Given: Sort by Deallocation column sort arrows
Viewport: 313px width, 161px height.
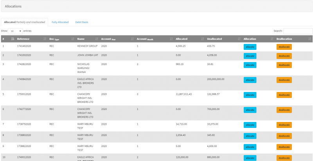Looking at the screenshot, I should (310, 39).
